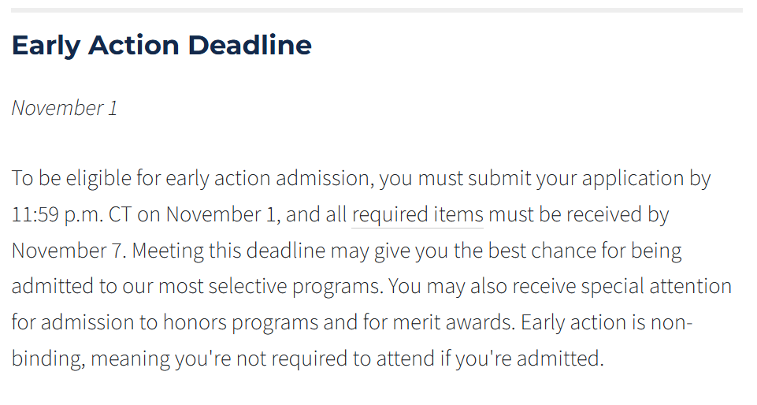
Task: Click the word "binding," on the last line
Action: pyautogui.click(x=48, y=359)
